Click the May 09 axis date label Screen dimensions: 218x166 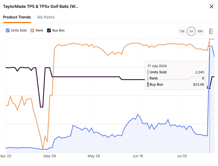[x=50, y=156]
